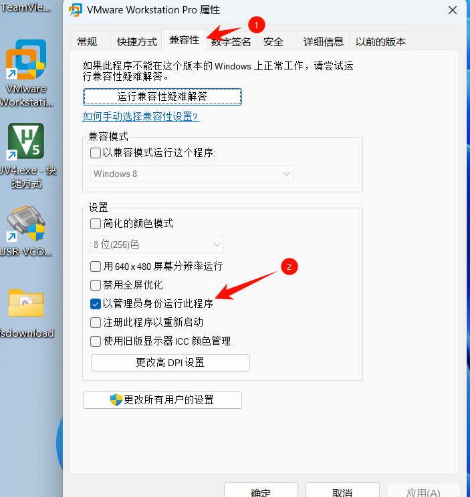This screenshot has width=470, height=497.
Task: Click 运行兼容性疑难解答 button
Action: tap(162, 97)
